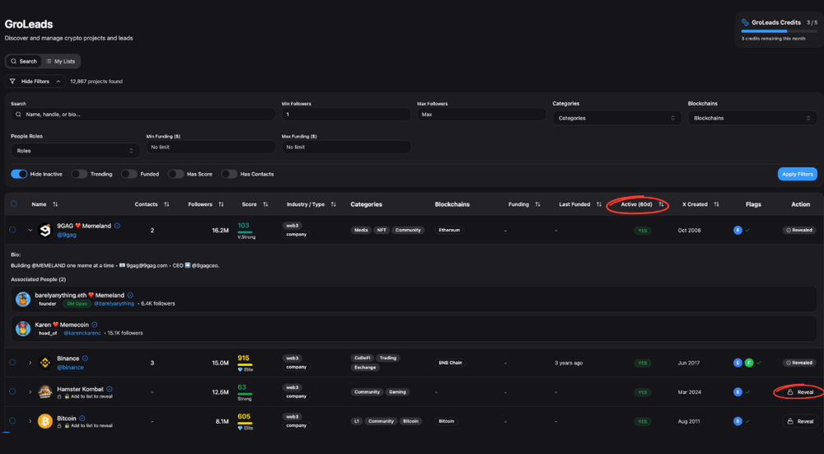
Task: Expand the Hamster Kombat row
Action: [30, 392]
